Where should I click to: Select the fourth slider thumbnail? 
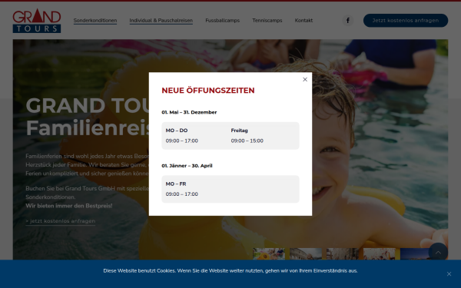(380, 254)
